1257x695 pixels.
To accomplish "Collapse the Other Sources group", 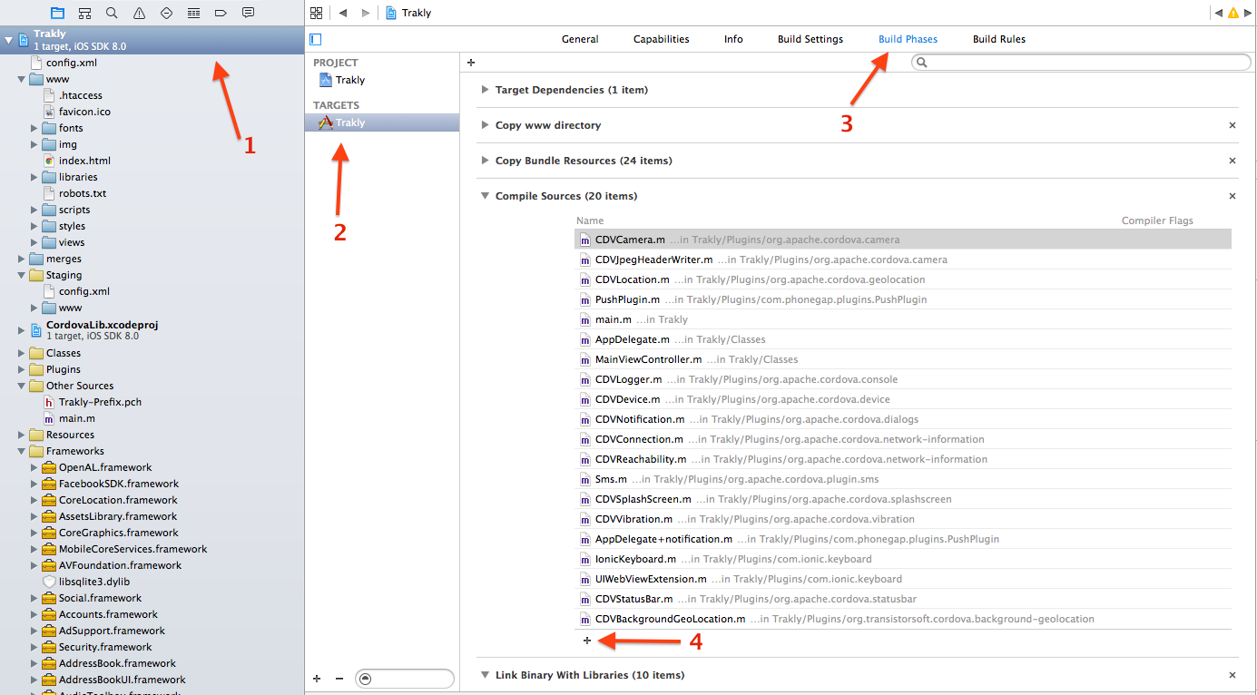I will (x=22, y=386).
